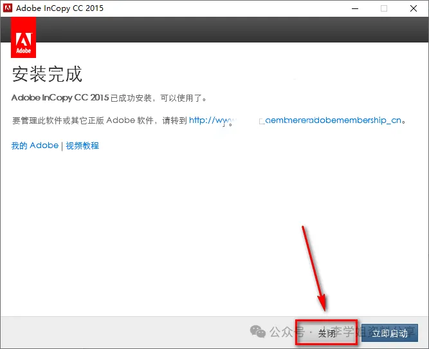Minimize the Adobe InCopy installer window
The width and height of the screenshot is (429, 349).
[x=355, y=8]
